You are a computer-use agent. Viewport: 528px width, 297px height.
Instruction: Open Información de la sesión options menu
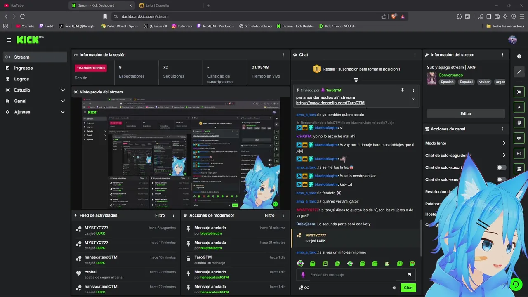(x=283, y=54)
